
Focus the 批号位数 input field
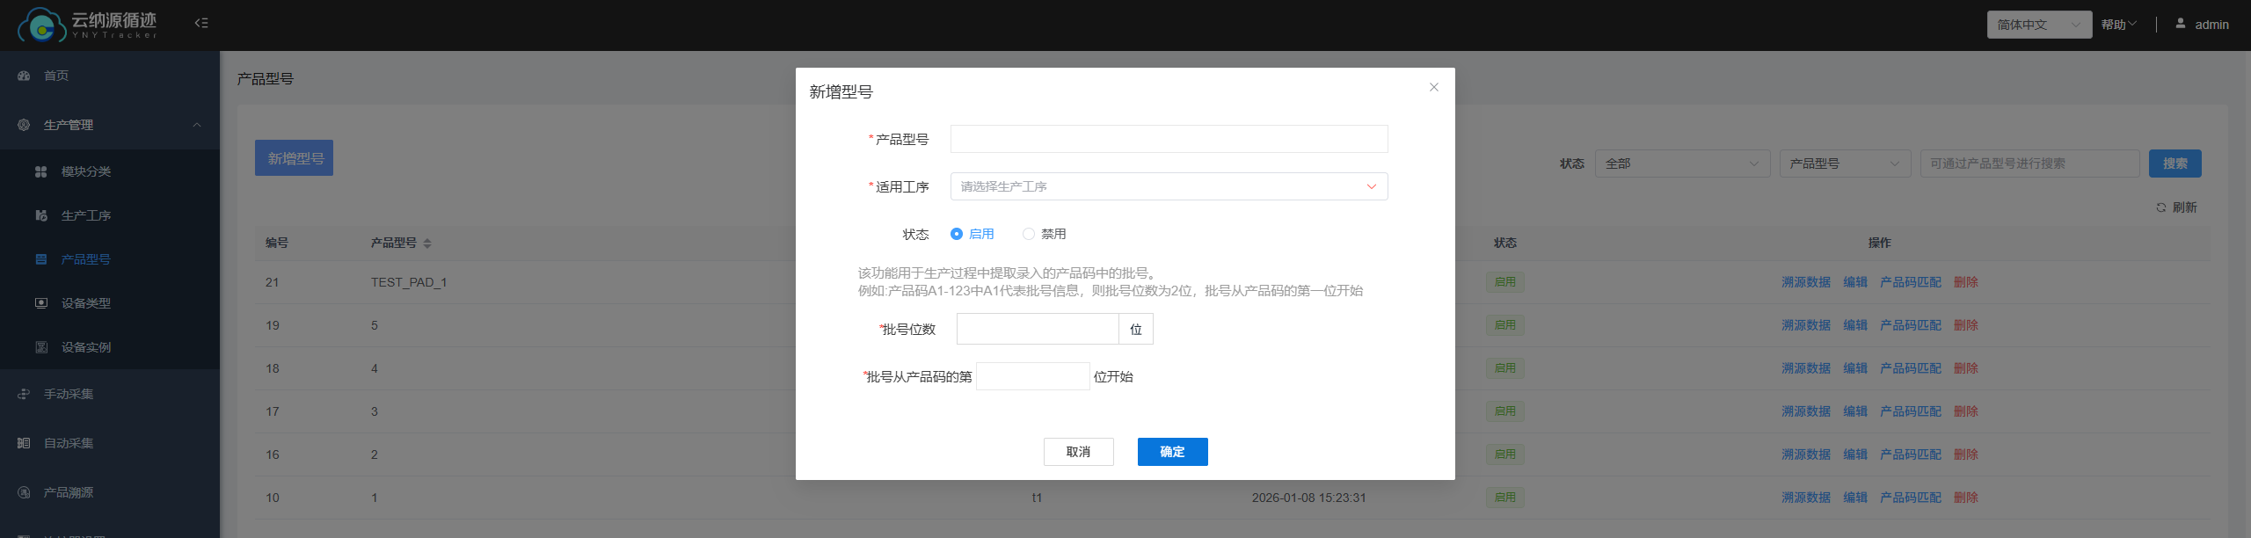1037,329
